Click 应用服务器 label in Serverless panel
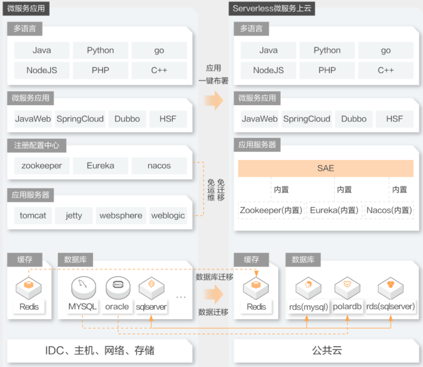Image resolution: width=423 pixels, height=367 pixels. 257,145
